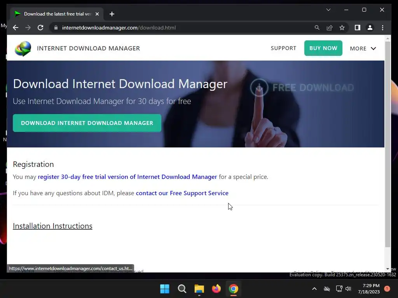The image size is (398, 298).
Task: Click the INTERNET DOWNLOAD MANAGER header title
Action: (88, 48)
